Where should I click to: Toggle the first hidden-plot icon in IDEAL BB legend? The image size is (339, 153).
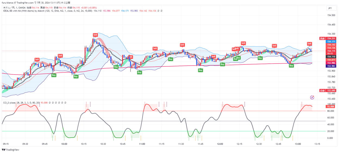[x=159, y=11]
